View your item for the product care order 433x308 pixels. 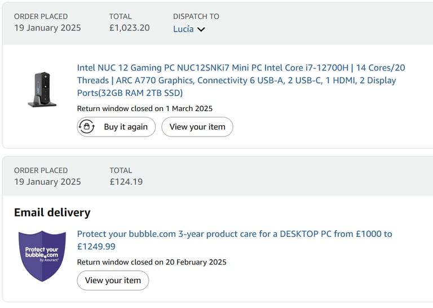click(113, 280)
